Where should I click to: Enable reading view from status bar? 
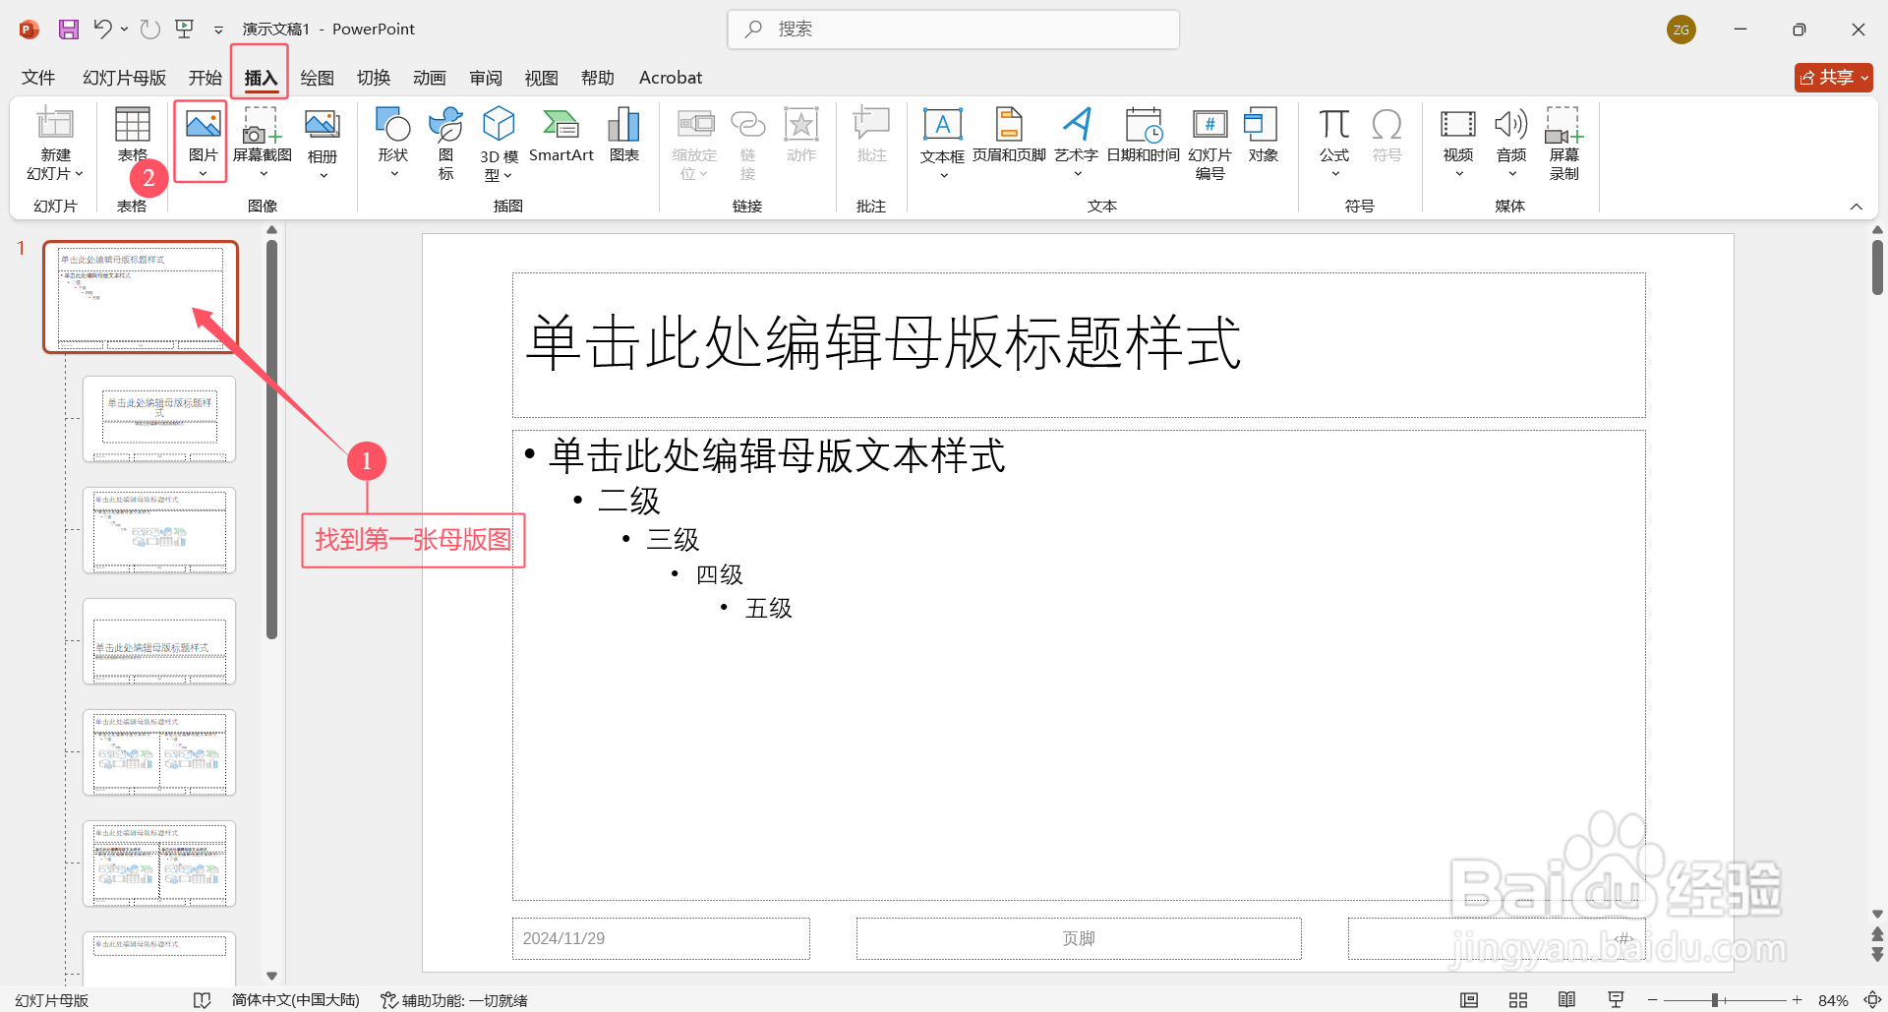click(1567, 999)
